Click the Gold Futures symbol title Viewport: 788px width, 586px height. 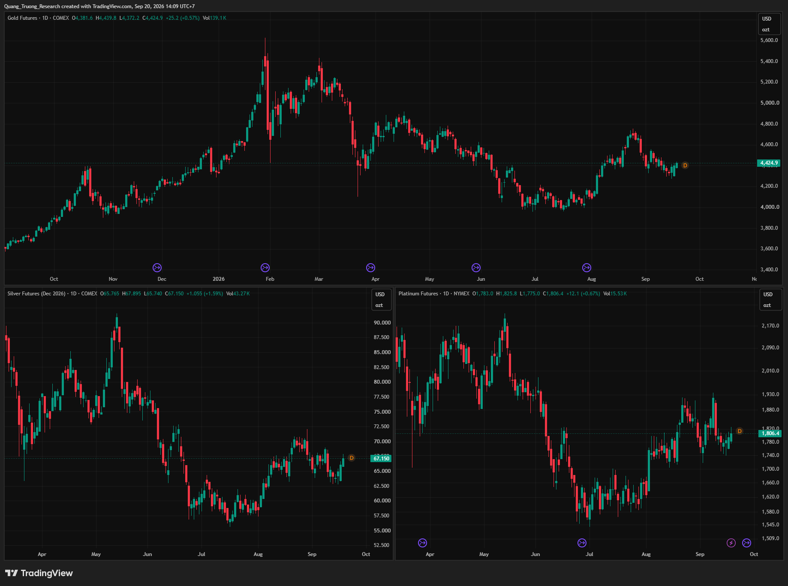coord(22,18)
